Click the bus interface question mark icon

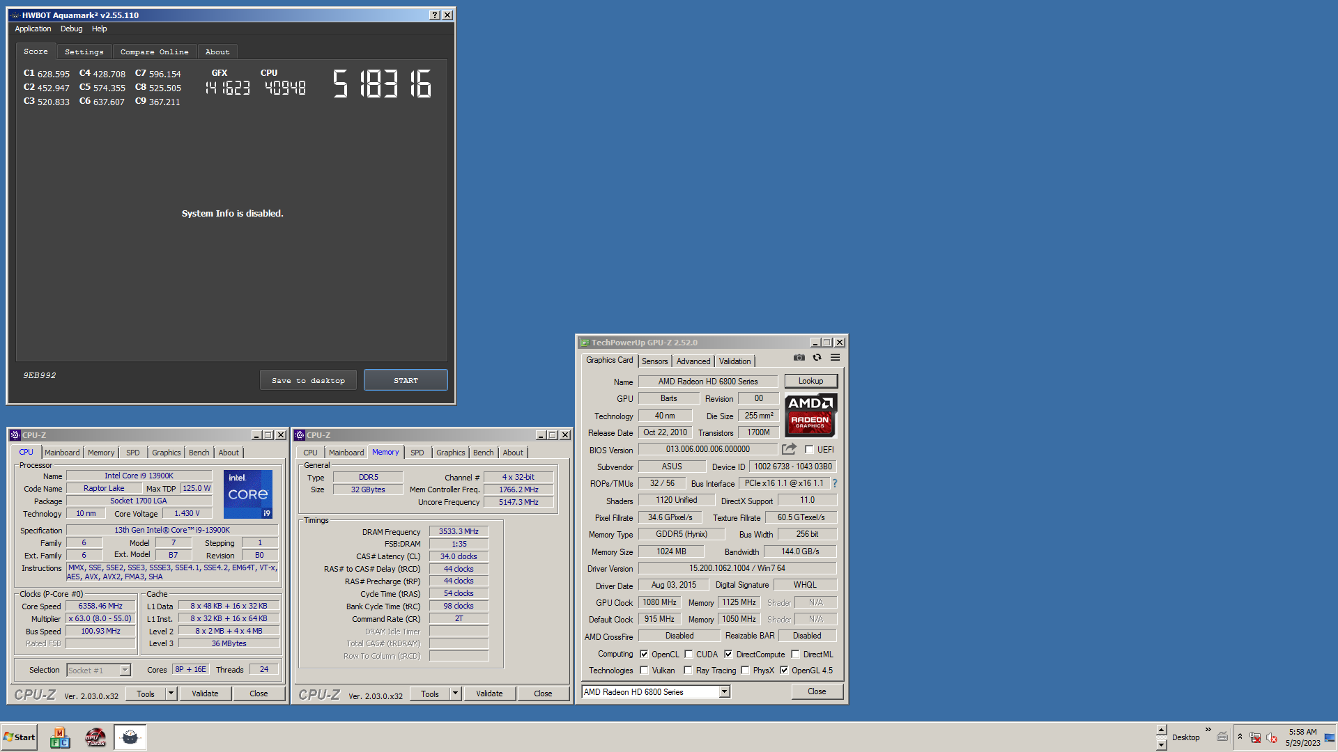click(x=834, y=483)
